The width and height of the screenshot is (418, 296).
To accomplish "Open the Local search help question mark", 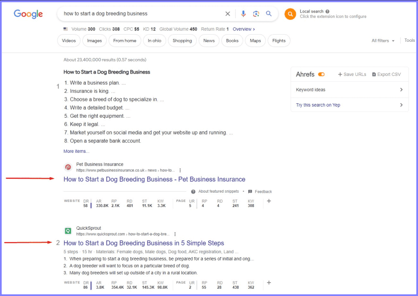I will (328, 12).
